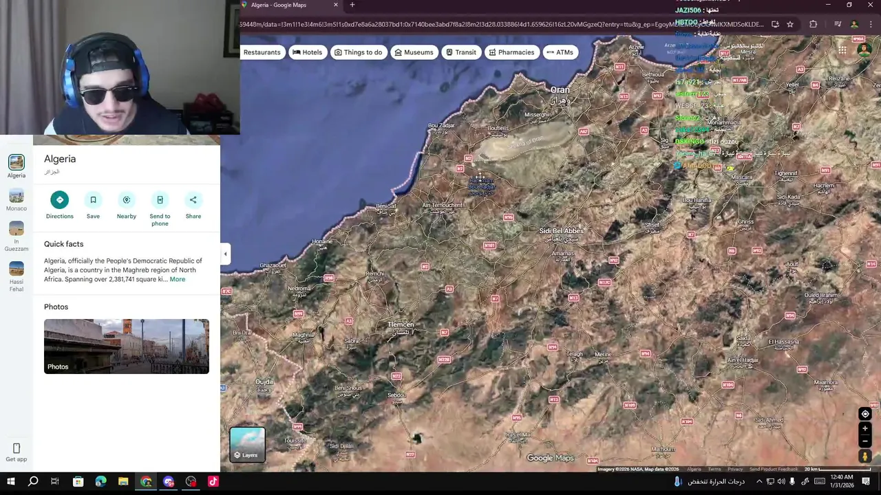The image size is (881, 495).
Task: Open the volume control in system tray
Action: tap(781, 481)
